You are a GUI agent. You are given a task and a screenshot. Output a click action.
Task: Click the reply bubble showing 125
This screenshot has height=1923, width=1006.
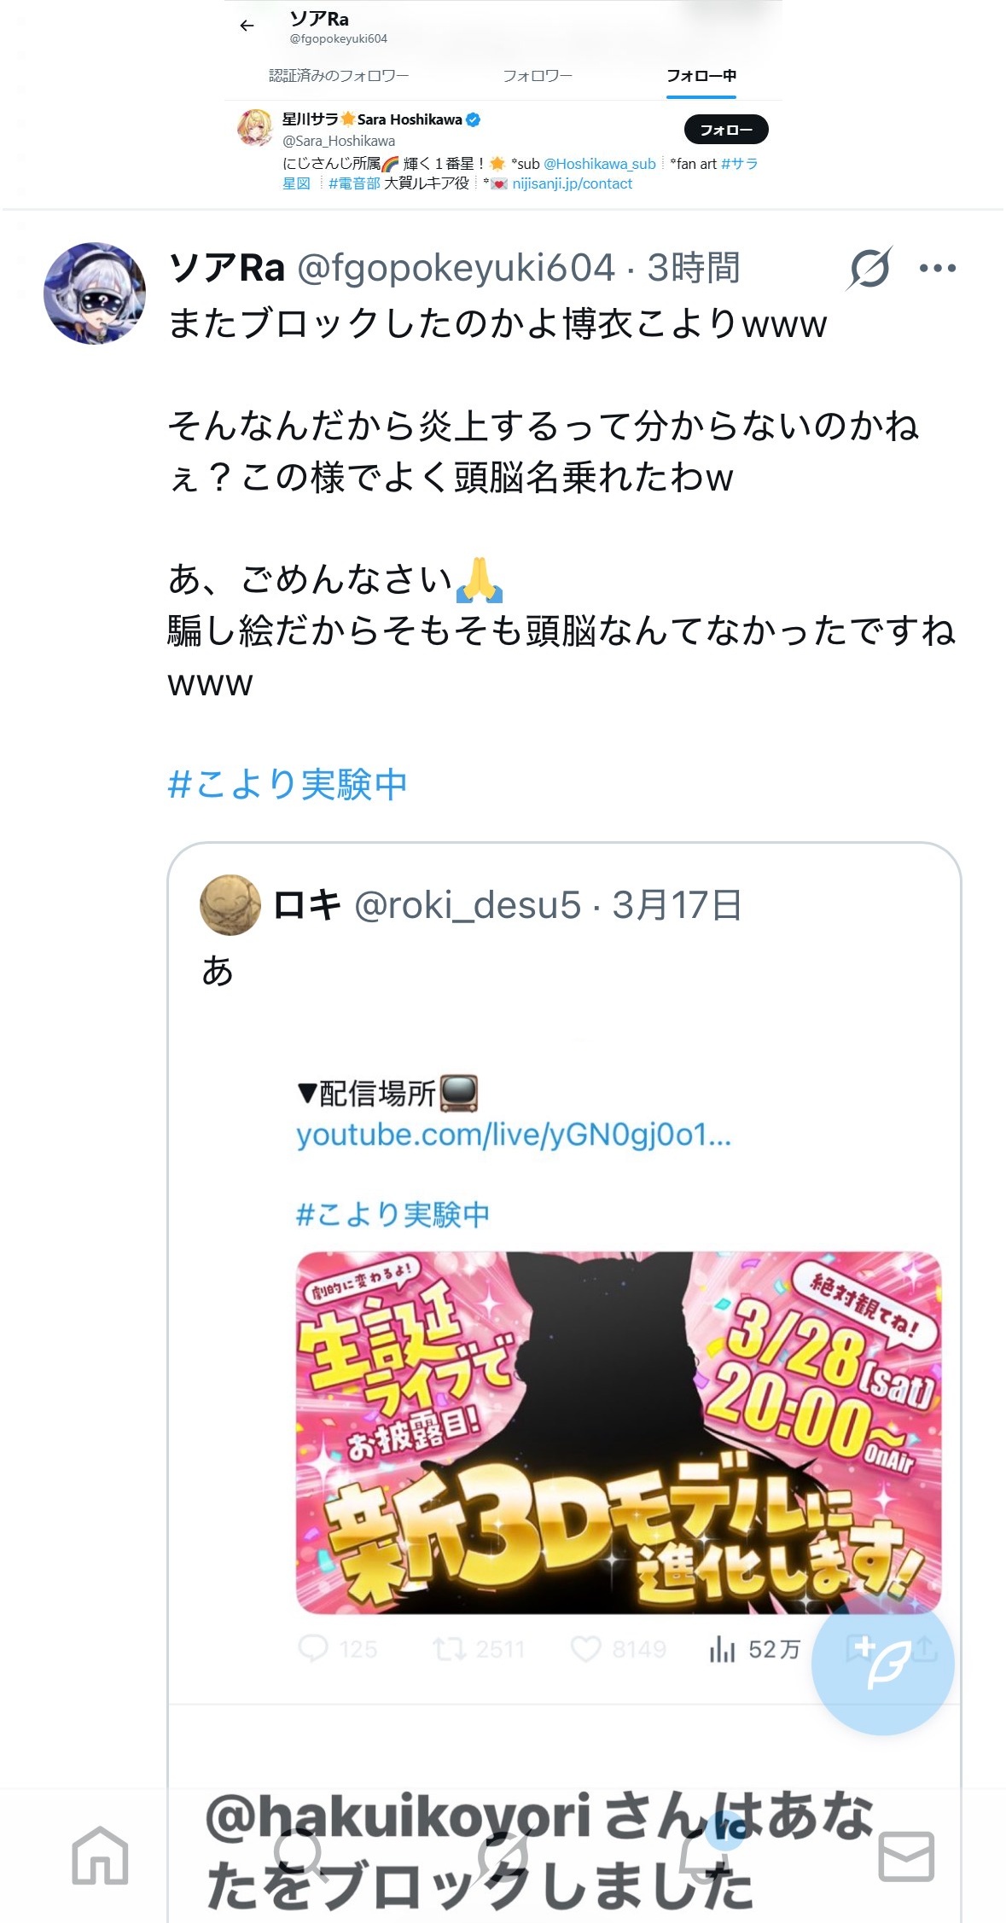[x=338, y=1649]
